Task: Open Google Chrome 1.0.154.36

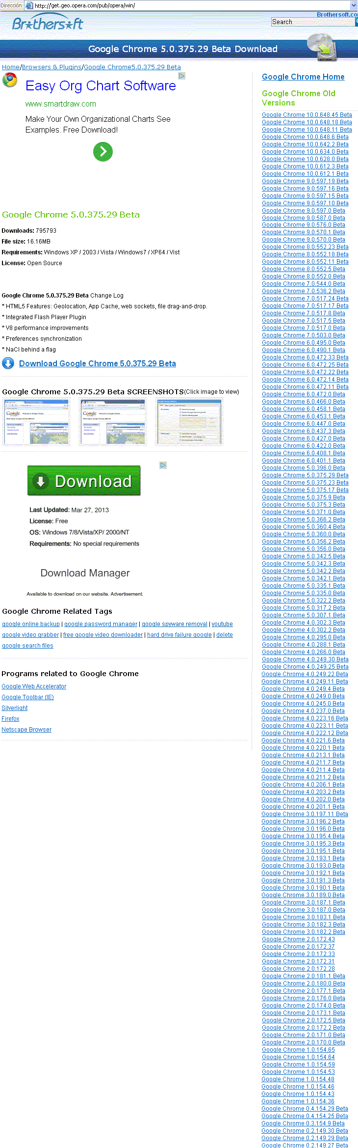Action: pos(298,1101)
